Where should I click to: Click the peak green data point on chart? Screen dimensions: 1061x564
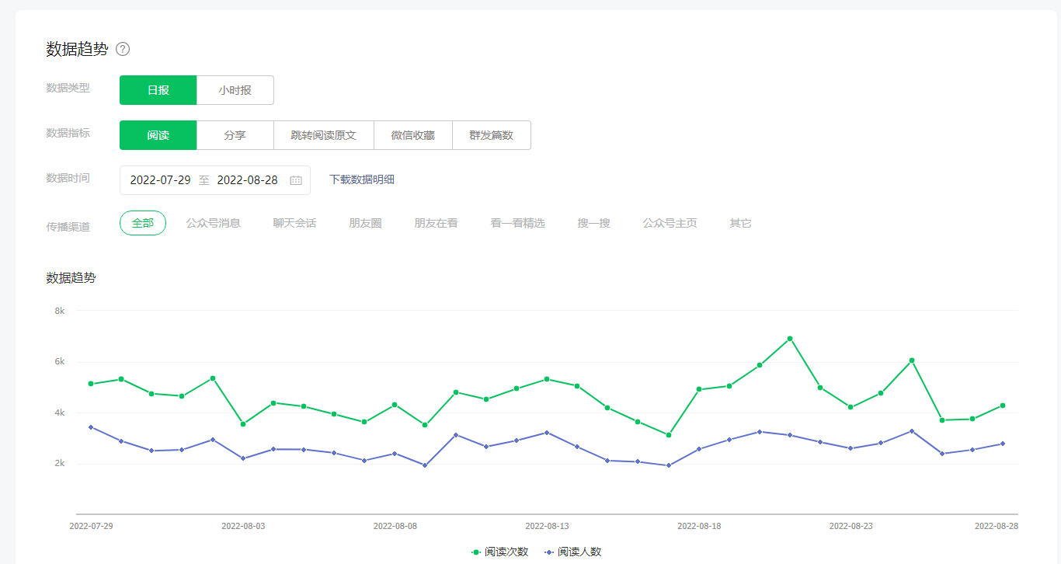click(790, 339)
